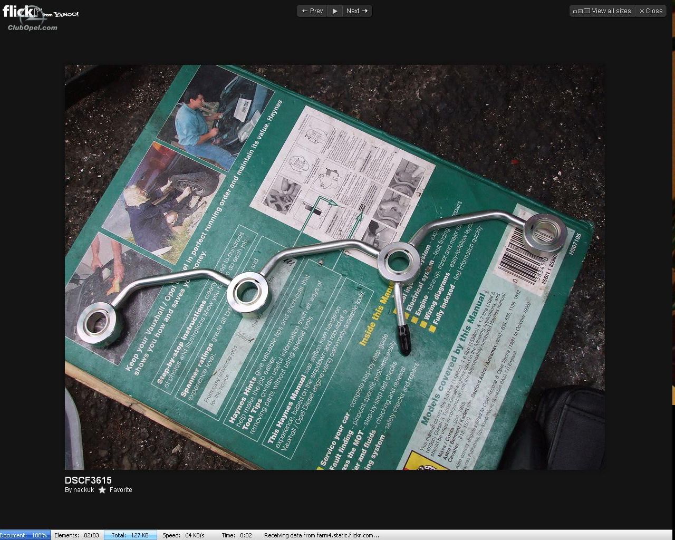Viewport: 675px width, 540px height.
Task: Select the Elements 82/83 status entry
Action: point(76,535)
